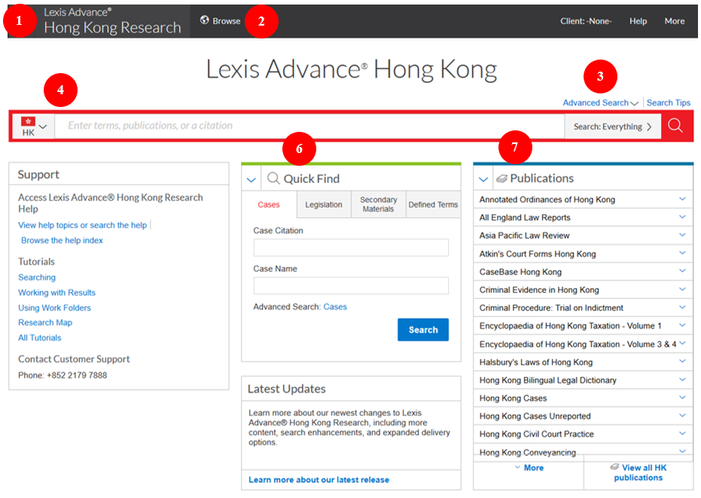Viewport: 701px width, 498px height.
Task: Click the Case Name input field
Action: pos(351,286)
